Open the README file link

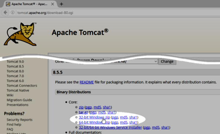click(87, 82)
